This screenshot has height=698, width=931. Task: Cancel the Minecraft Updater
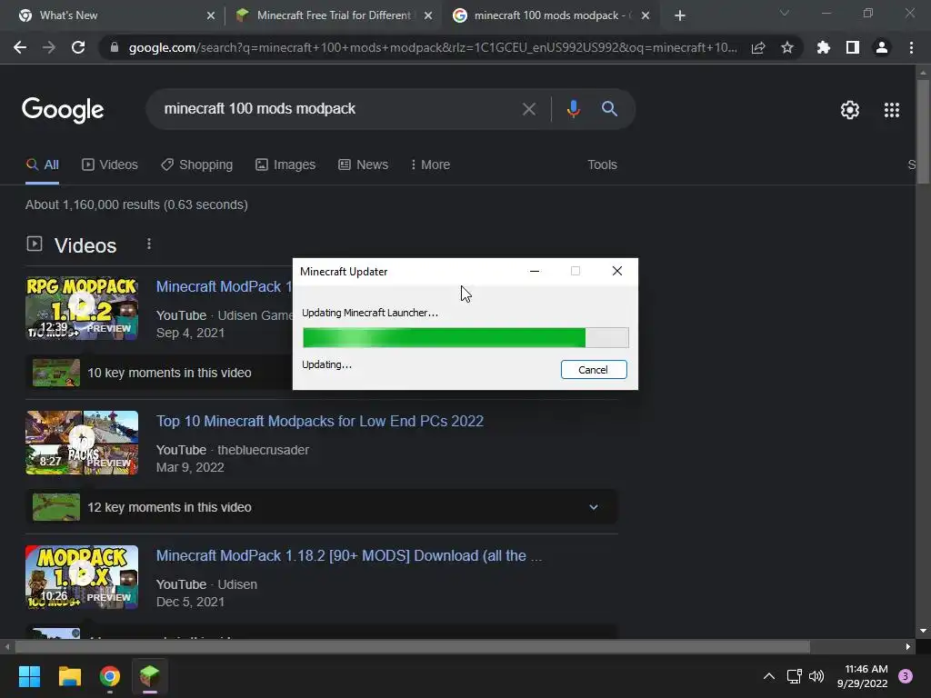pyautogui.click(x=594, y=370)
